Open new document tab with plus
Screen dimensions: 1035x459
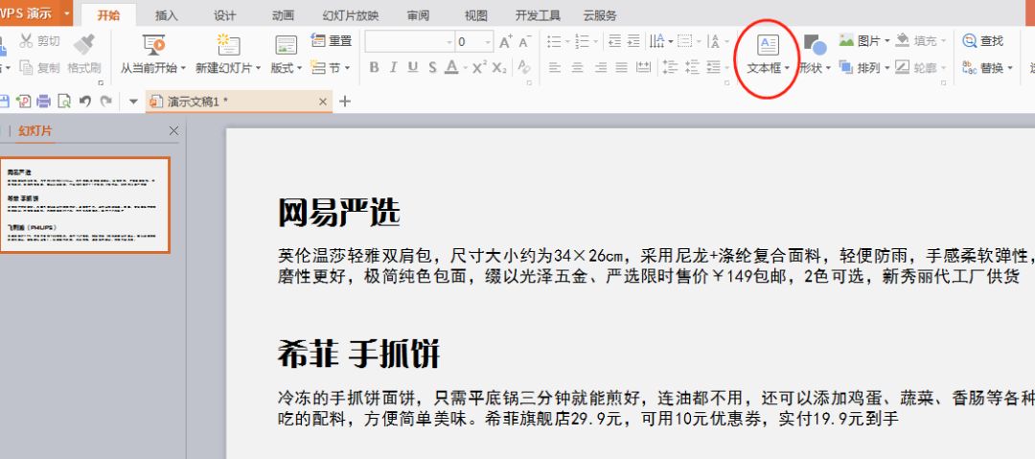[x=345, y=101]
